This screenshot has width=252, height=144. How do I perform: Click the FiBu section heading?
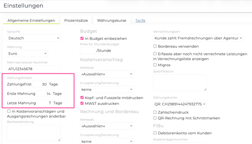coord(158,126)
